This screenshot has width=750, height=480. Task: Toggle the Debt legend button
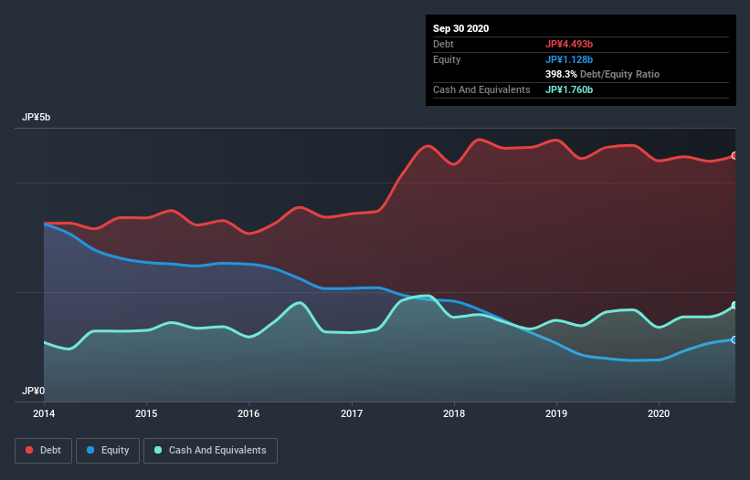tap(43, 451)
